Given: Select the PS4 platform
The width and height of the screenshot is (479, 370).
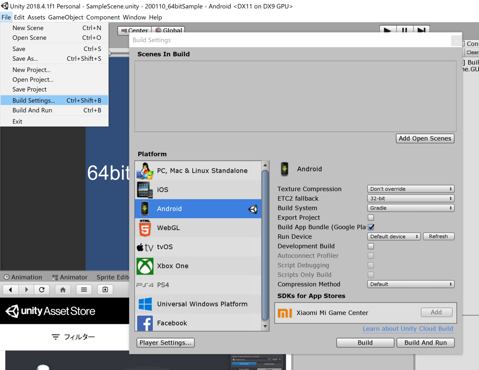Looking at the screenshot, I should pyautogui.click(x=198, y=285).
